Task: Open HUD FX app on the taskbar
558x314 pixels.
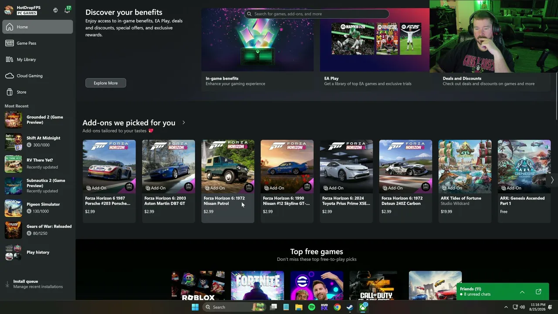Action: [x=324, y=307]
